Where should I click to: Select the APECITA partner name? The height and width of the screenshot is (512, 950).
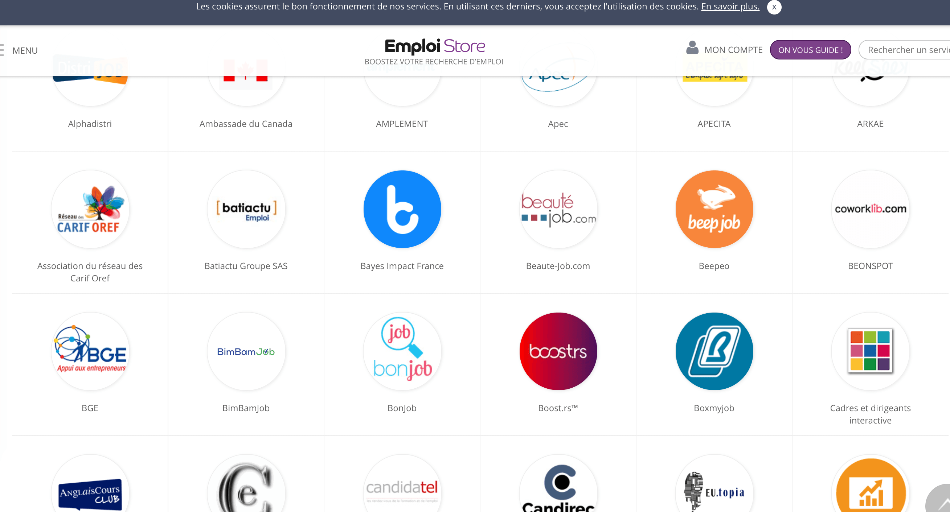pyautogui.click(x=714, y=124)
